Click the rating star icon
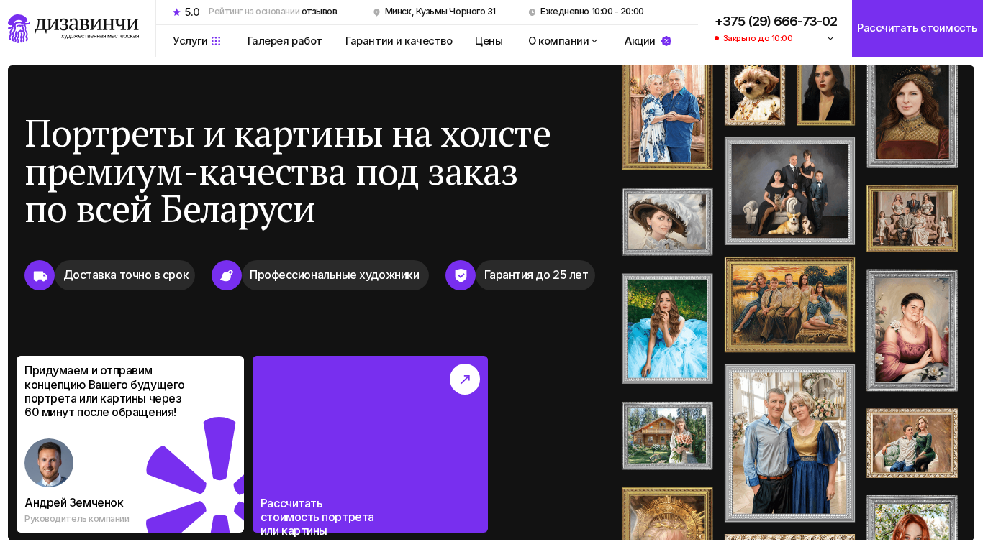Screen dimensions: 983x552 [x=176, y=11]
